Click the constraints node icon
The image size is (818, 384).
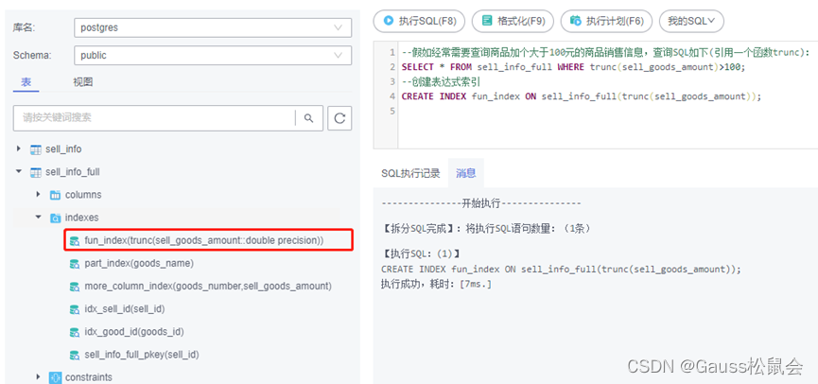click(55, 377)
